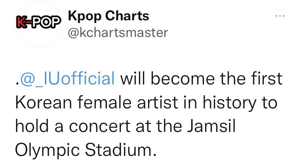
Task: Click the words 'at the' before Jamsil
Action: [x=159, y=126]
